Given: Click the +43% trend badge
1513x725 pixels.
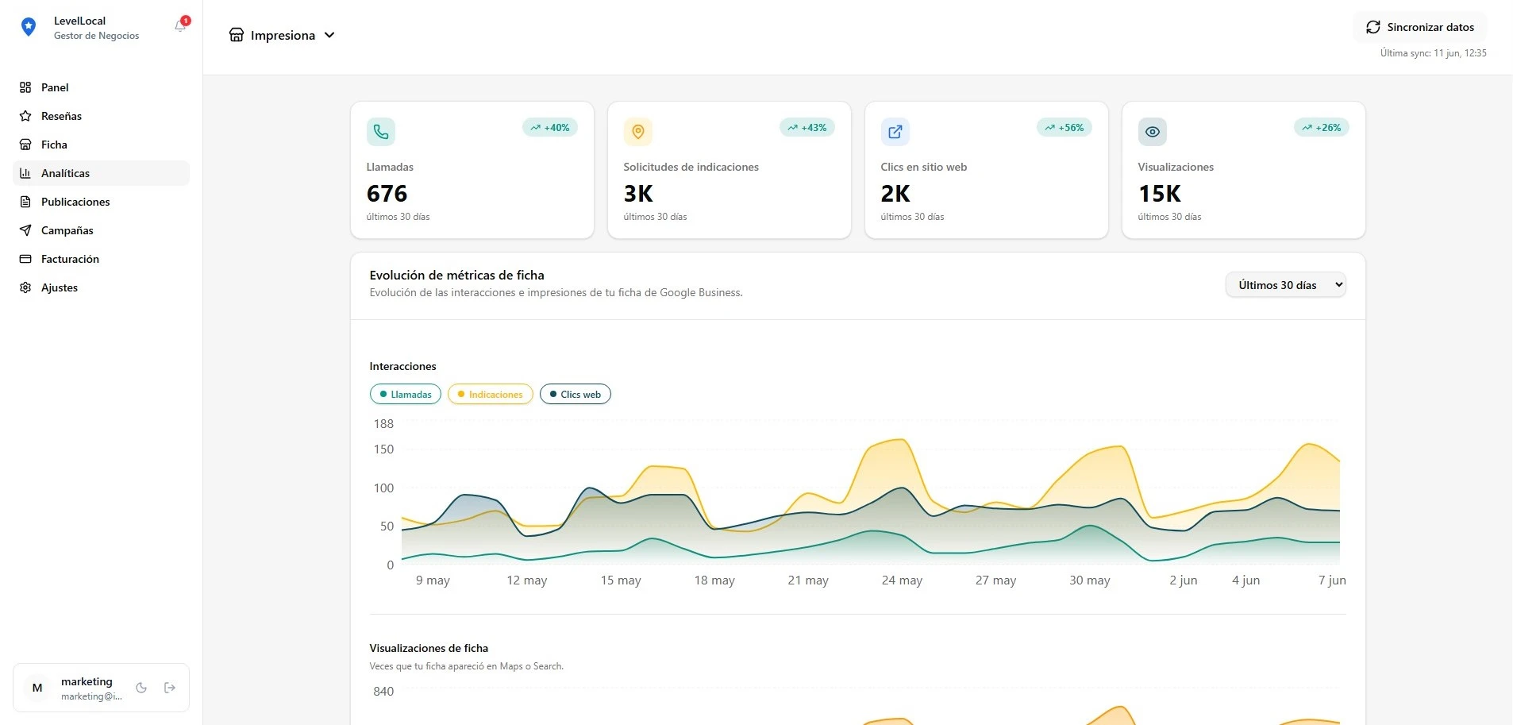Looking at the screenshot, I should point(807,128).
